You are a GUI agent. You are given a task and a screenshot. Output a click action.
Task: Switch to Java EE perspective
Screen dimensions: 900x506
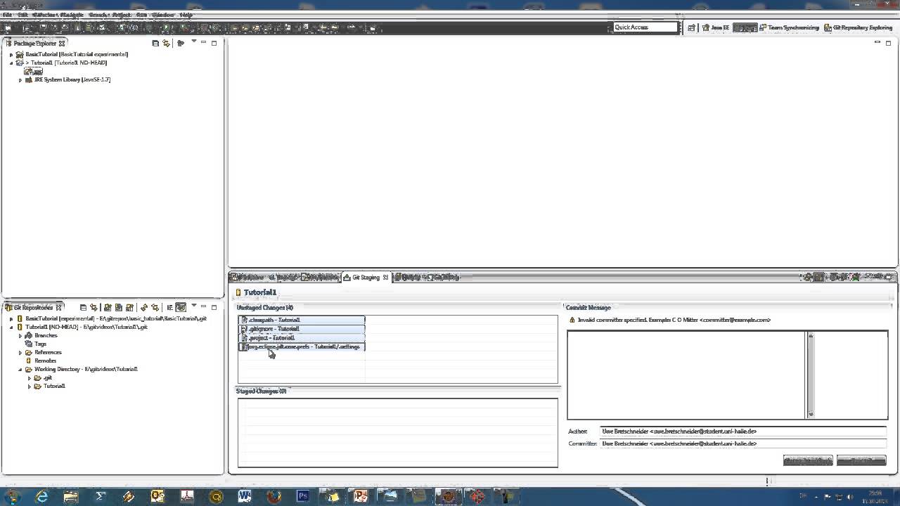coord(716,27)
